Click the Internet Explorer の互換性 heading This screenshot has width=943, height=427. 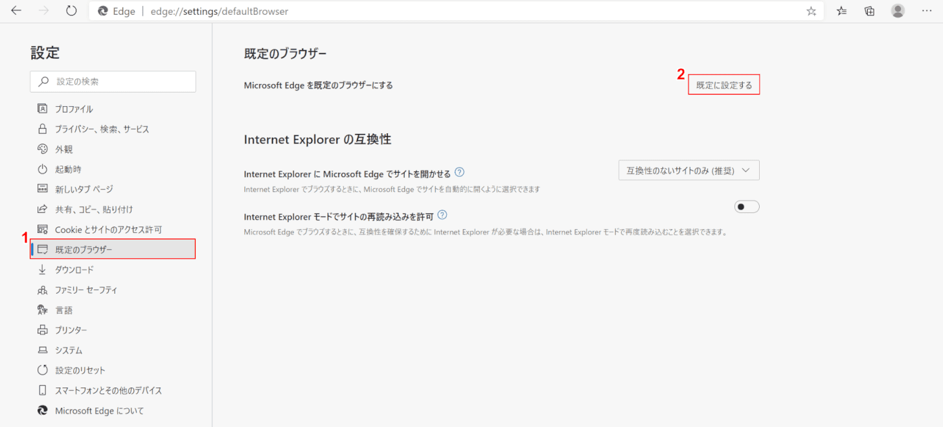[x=317, y=139]
